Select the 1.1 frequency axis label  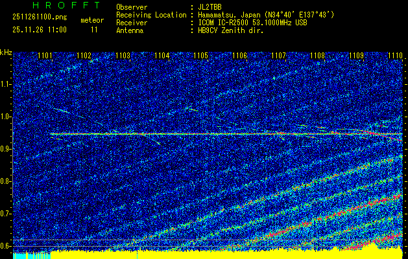(x=6, y=84)
